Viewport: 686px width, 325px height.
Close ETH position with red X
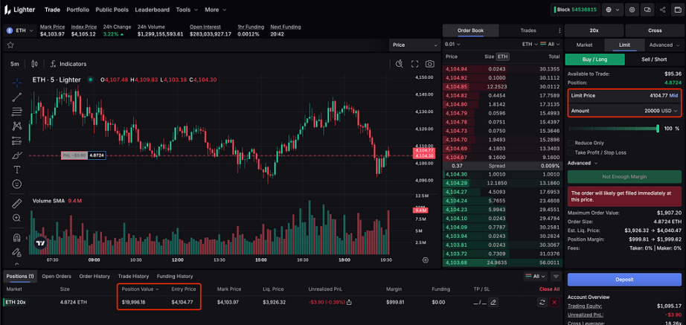554,302
